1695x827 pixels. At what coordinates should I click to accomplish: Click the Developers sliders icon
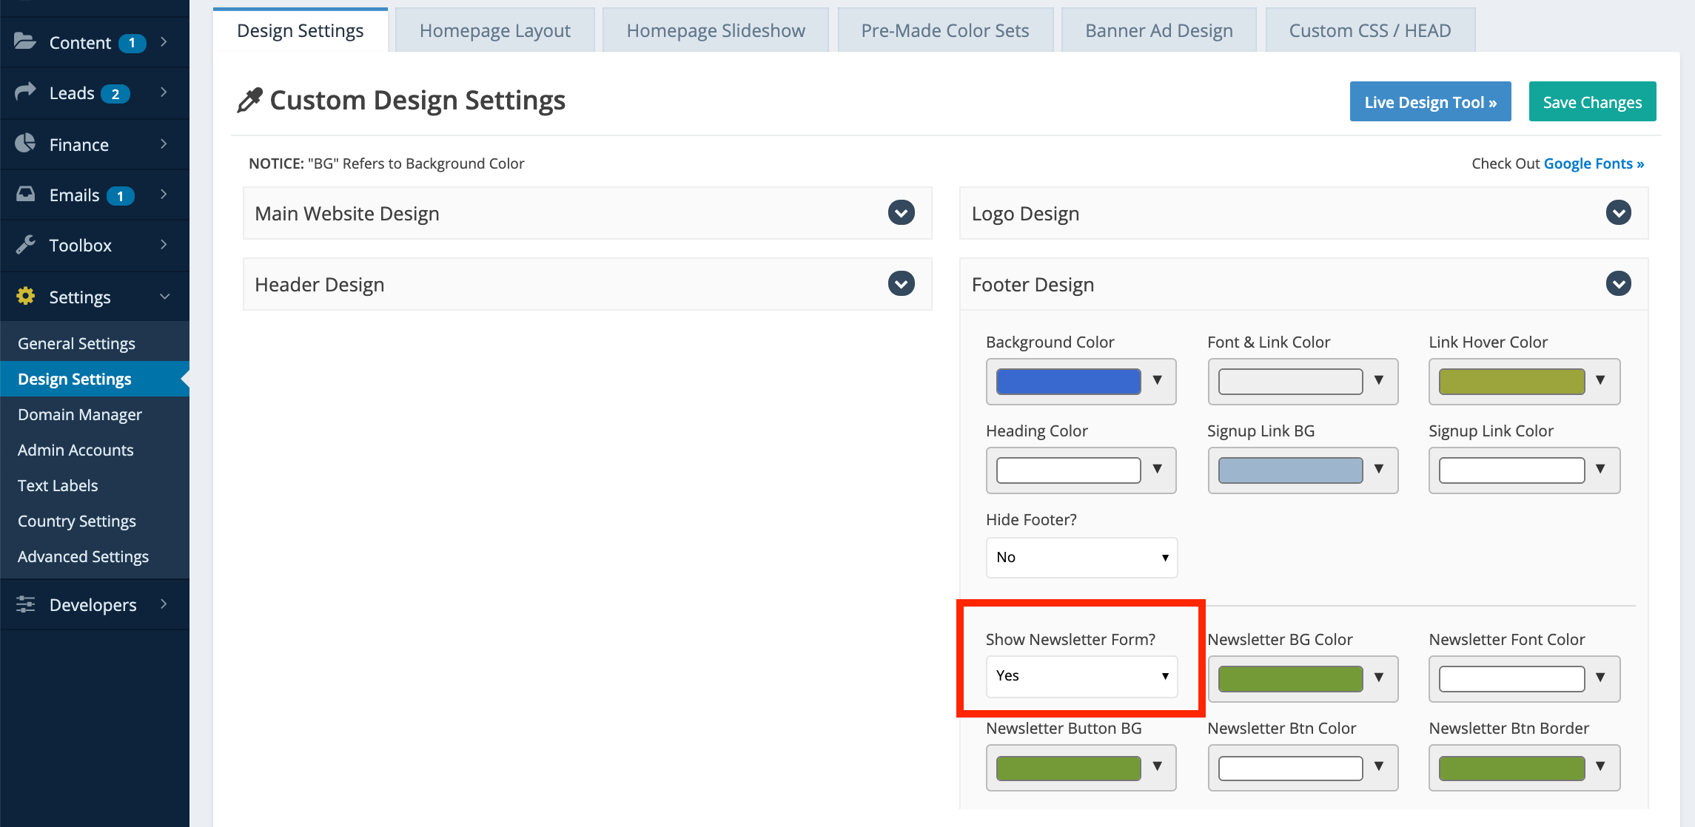coord(25,604)
